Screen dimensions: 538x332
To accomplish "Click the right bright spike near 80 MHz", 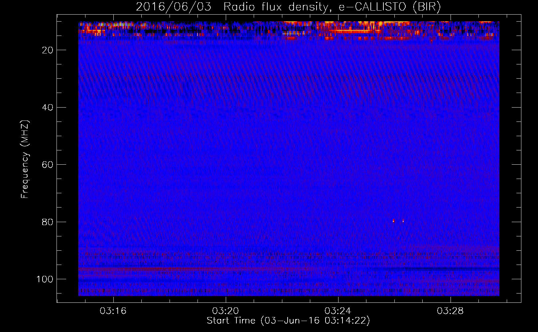I will [403, 220].
